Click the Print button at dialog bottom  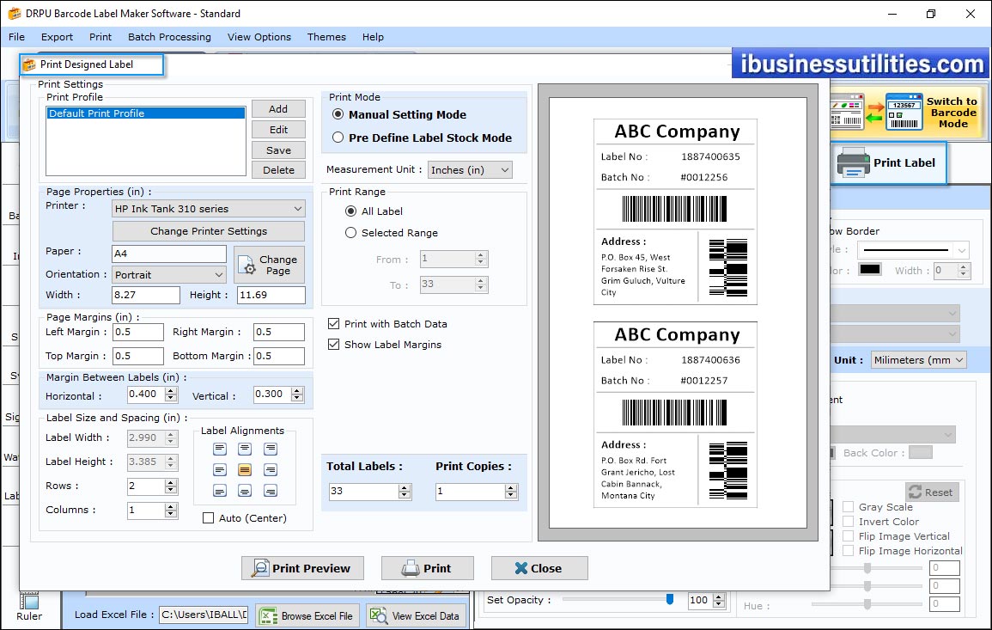tap(427, 568)
